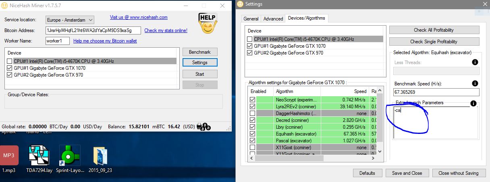Image resolution: width=490 pixels, height=182 pixels.
Task: Click the info icon beside Extra Launch Parameters
Action: pos(473,103)
